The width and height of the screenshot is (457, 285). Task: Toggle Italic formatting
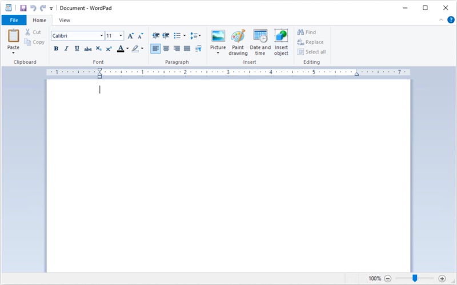(66, 48)
